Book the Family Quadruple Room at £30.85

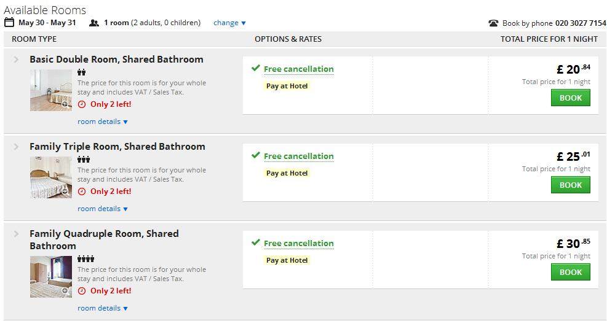tap(571, 273)
